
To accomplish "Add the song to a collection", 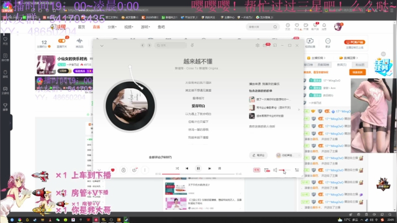I will 124,170.
